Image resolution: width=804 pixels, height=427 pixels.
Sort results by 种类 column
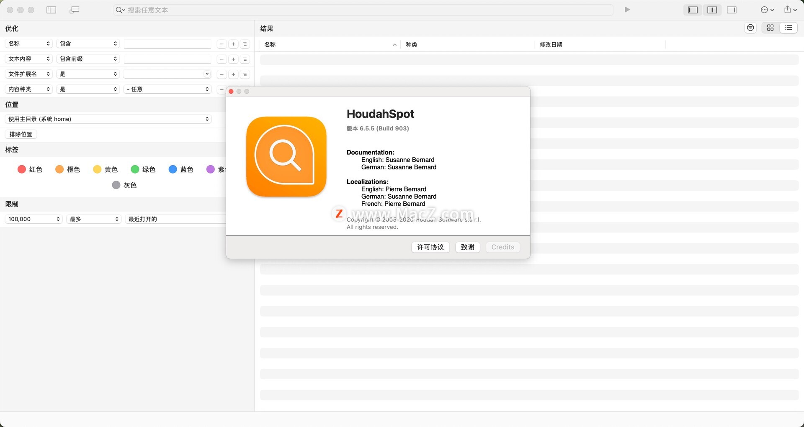467,44
